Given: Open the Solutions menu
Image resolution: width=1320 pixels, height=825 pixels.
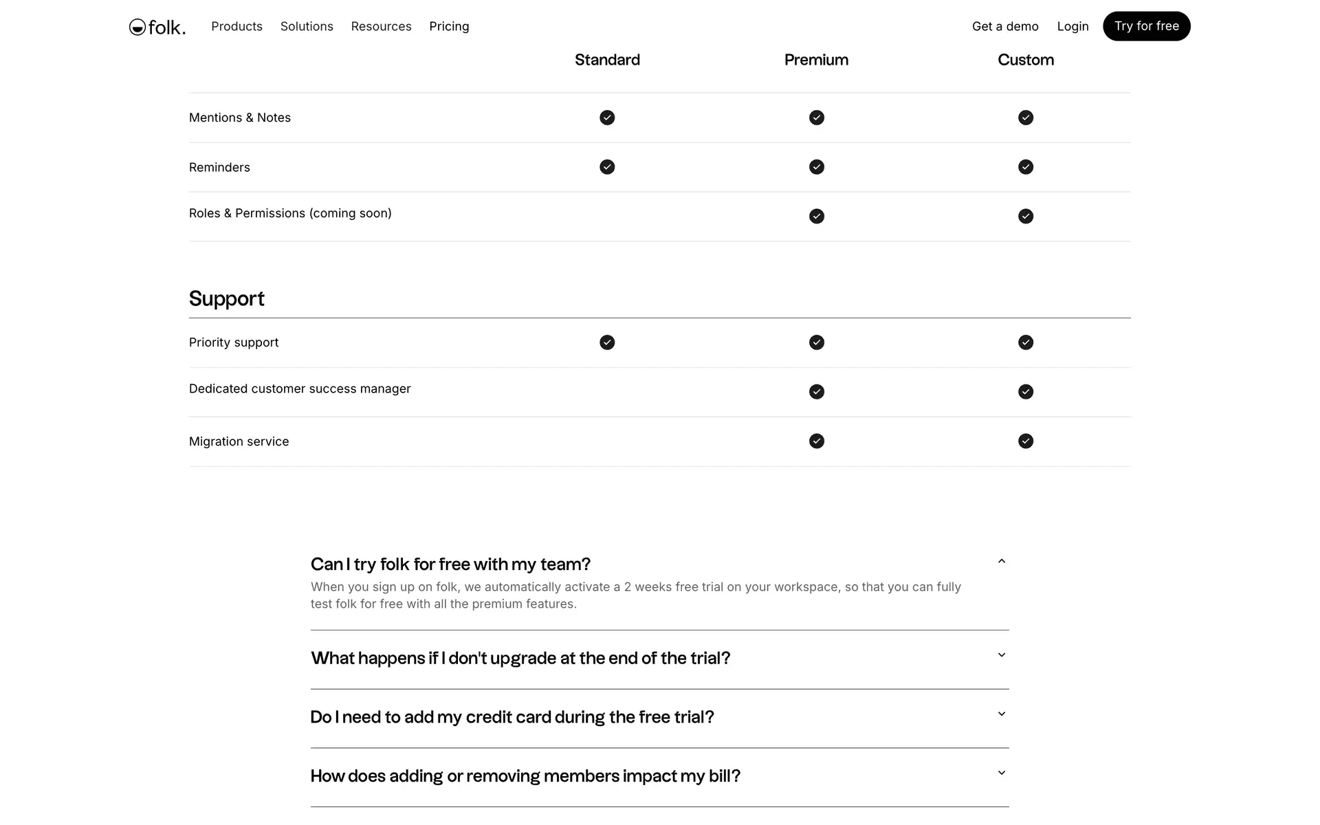Looking at the screenshot, I should (307, 26).
